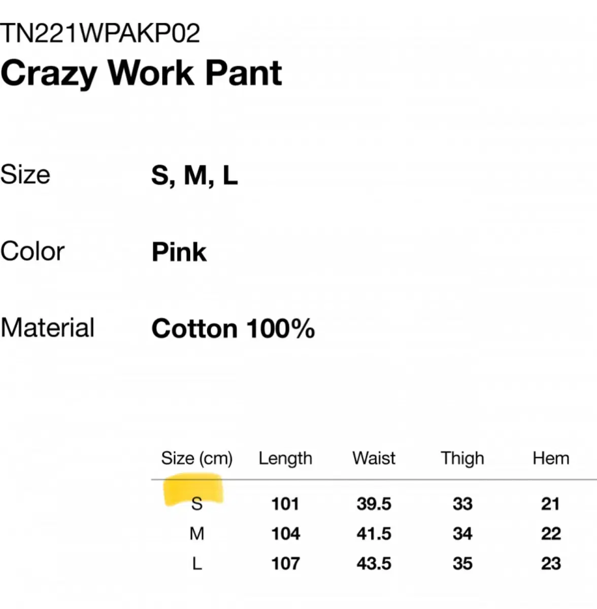Viewport: 597px width, 609px height.
Task: Click the 33 thigh value
Action: [x=462, y=503]
